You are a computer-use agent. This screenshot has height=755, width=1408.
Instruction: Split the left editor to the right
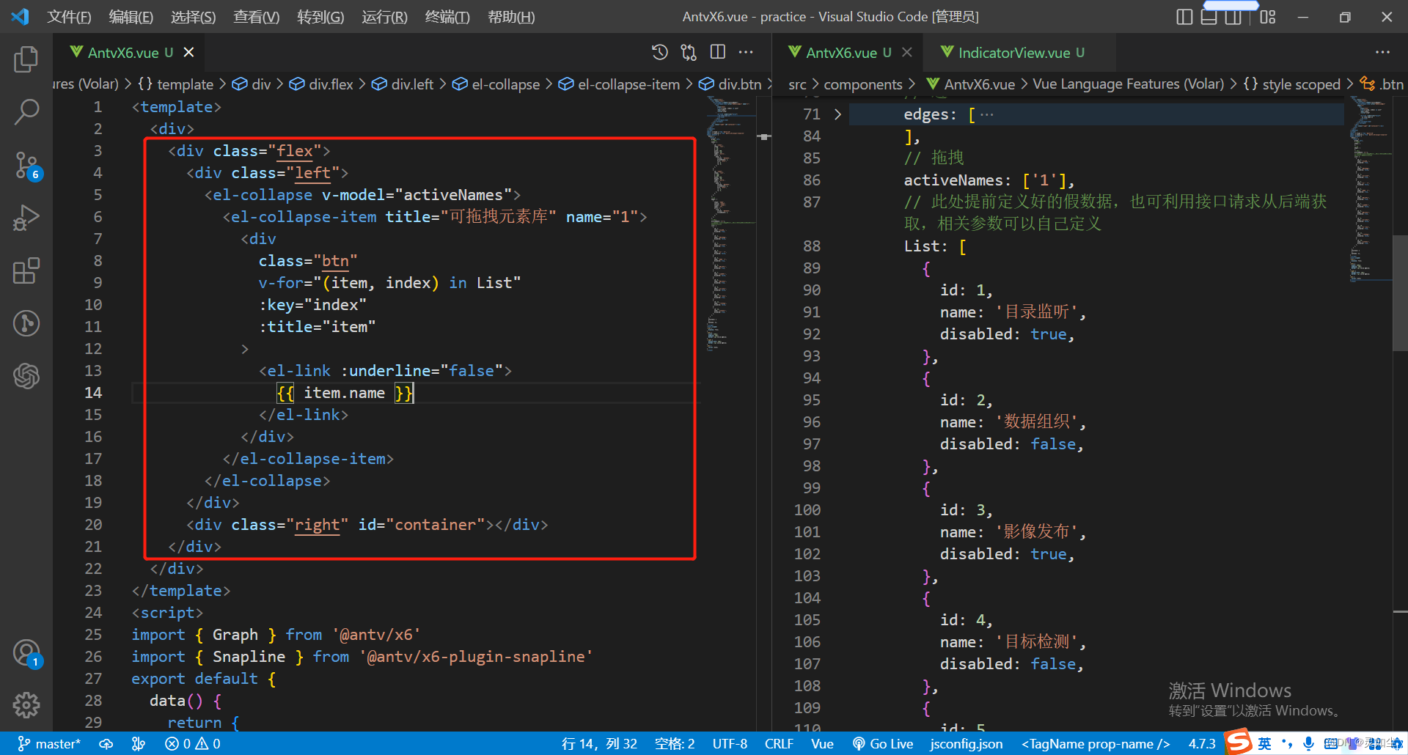point(718,52)
